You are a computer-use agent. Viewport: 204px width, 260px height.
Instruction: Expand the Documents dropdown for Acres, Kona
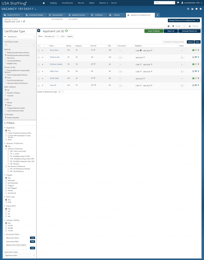121,51
